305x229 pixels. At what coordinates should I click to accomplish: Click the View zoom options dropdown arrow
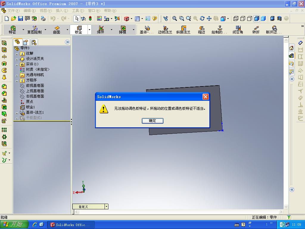pyautogui.click(x=228, y=18)
